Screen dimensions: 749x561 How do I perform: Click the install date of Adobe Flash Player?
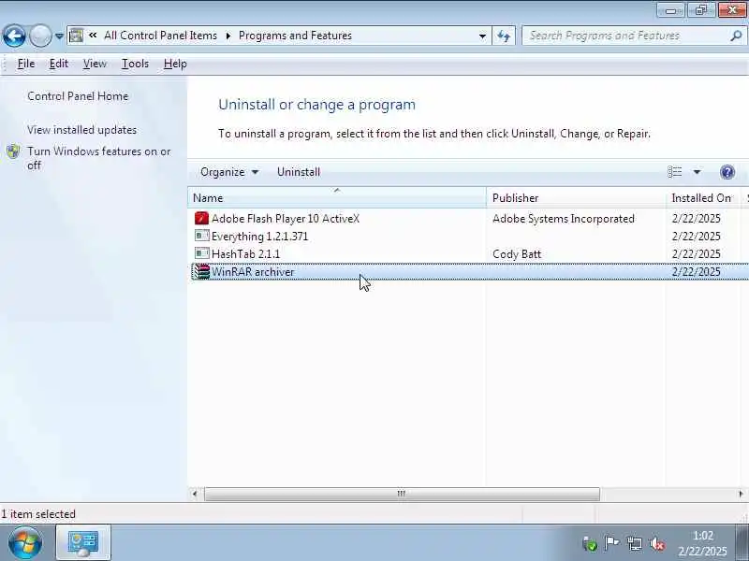pyautogui.click(x=696, y=219)
